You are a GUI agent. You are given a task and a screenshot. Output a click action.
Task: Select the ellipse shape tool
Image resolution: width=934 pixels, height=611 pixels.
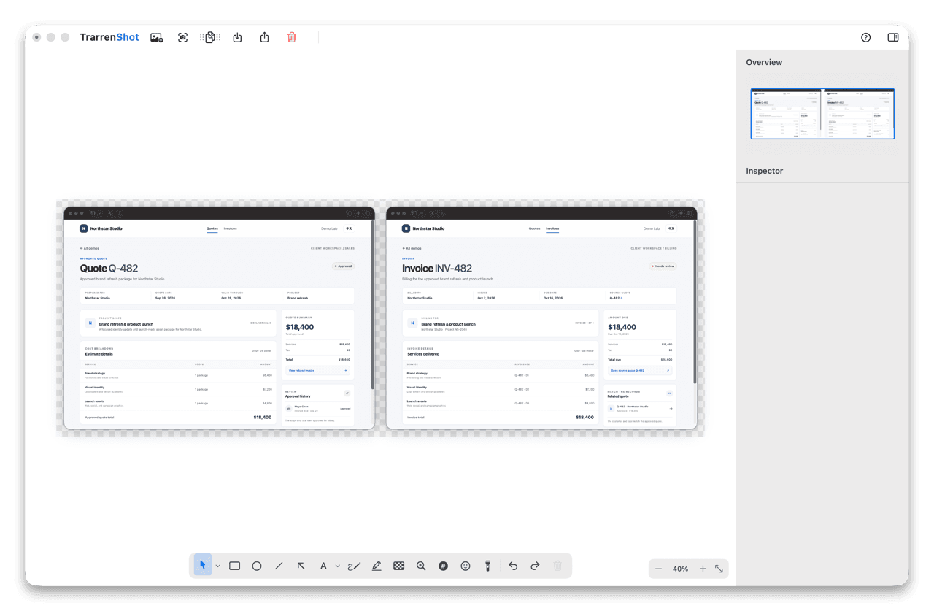coord(257,566)
